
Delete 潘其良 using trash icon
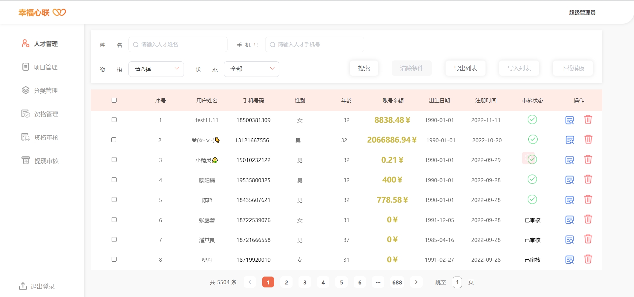588,239
